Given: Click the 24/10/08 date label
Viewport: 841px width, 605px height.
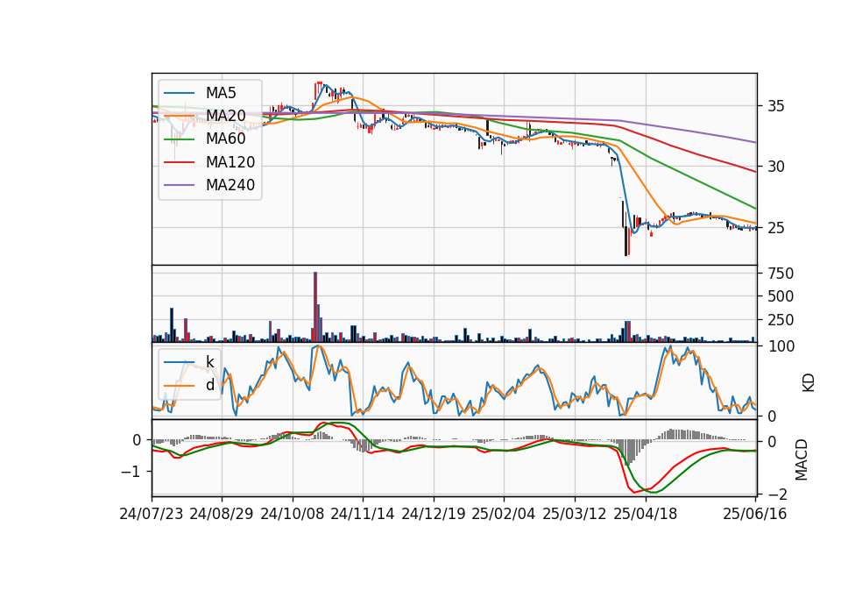Looking at the screenshot, I should [293, 514].
